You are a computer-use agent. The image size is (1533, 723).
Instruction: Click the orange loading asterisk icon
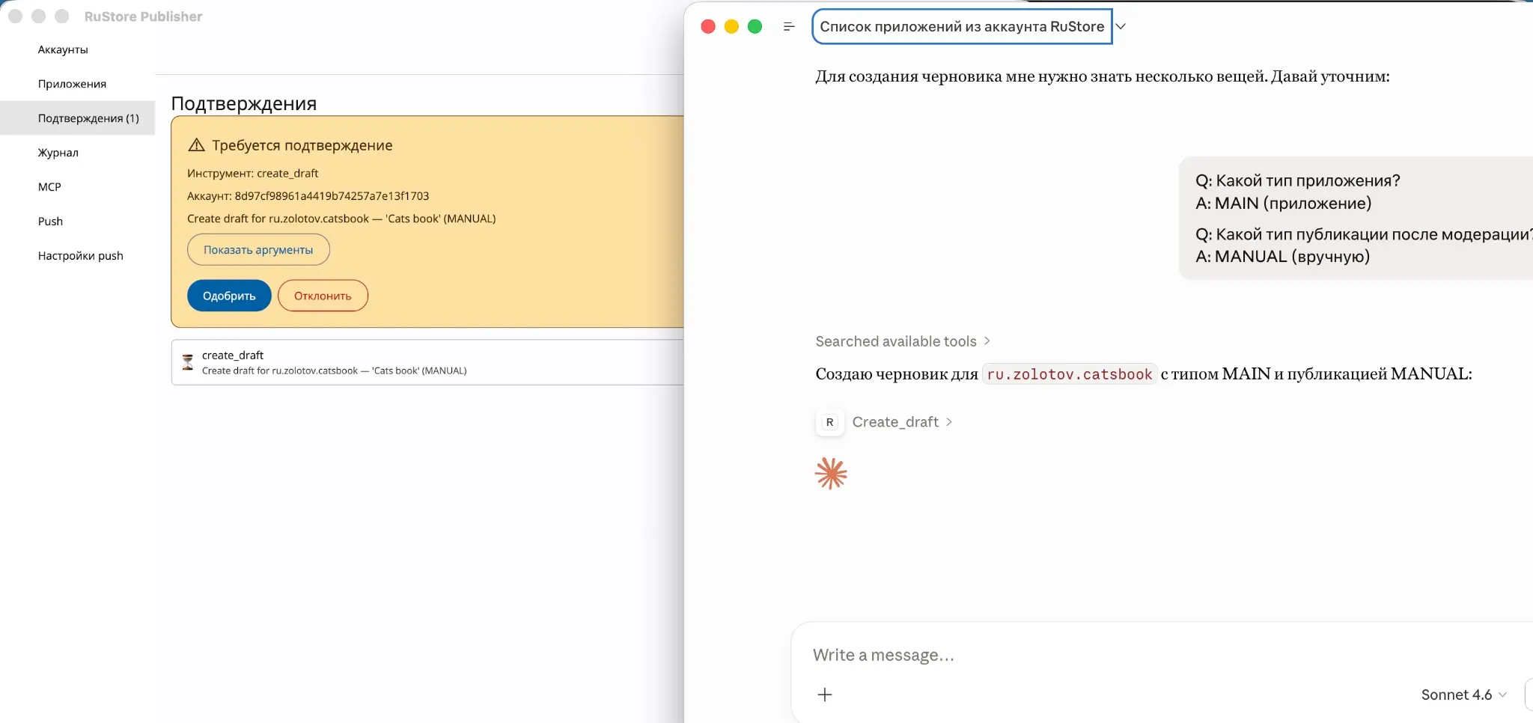pyautogui.click(x=831, y=474)
